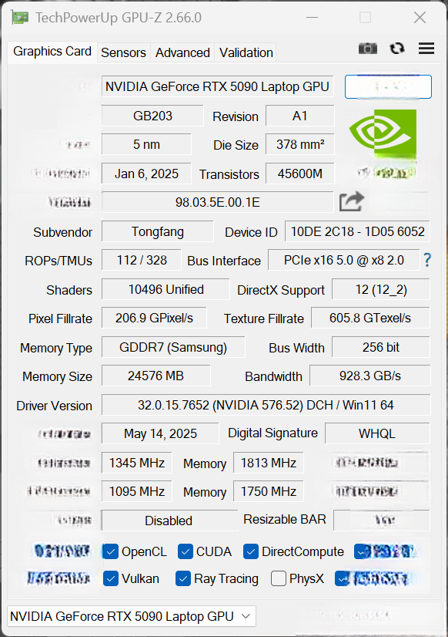Click the Driver Version field
This screenshot has height=637, width=448.
(266, 405)
